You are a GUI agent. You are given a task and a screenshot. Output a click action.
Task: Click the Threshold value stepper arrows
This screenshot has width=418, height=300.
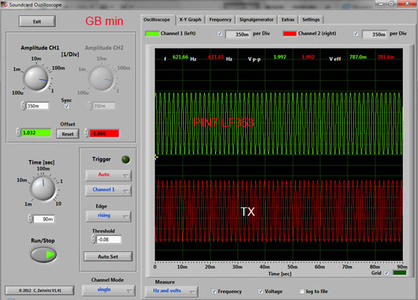(x=94, y=239)
